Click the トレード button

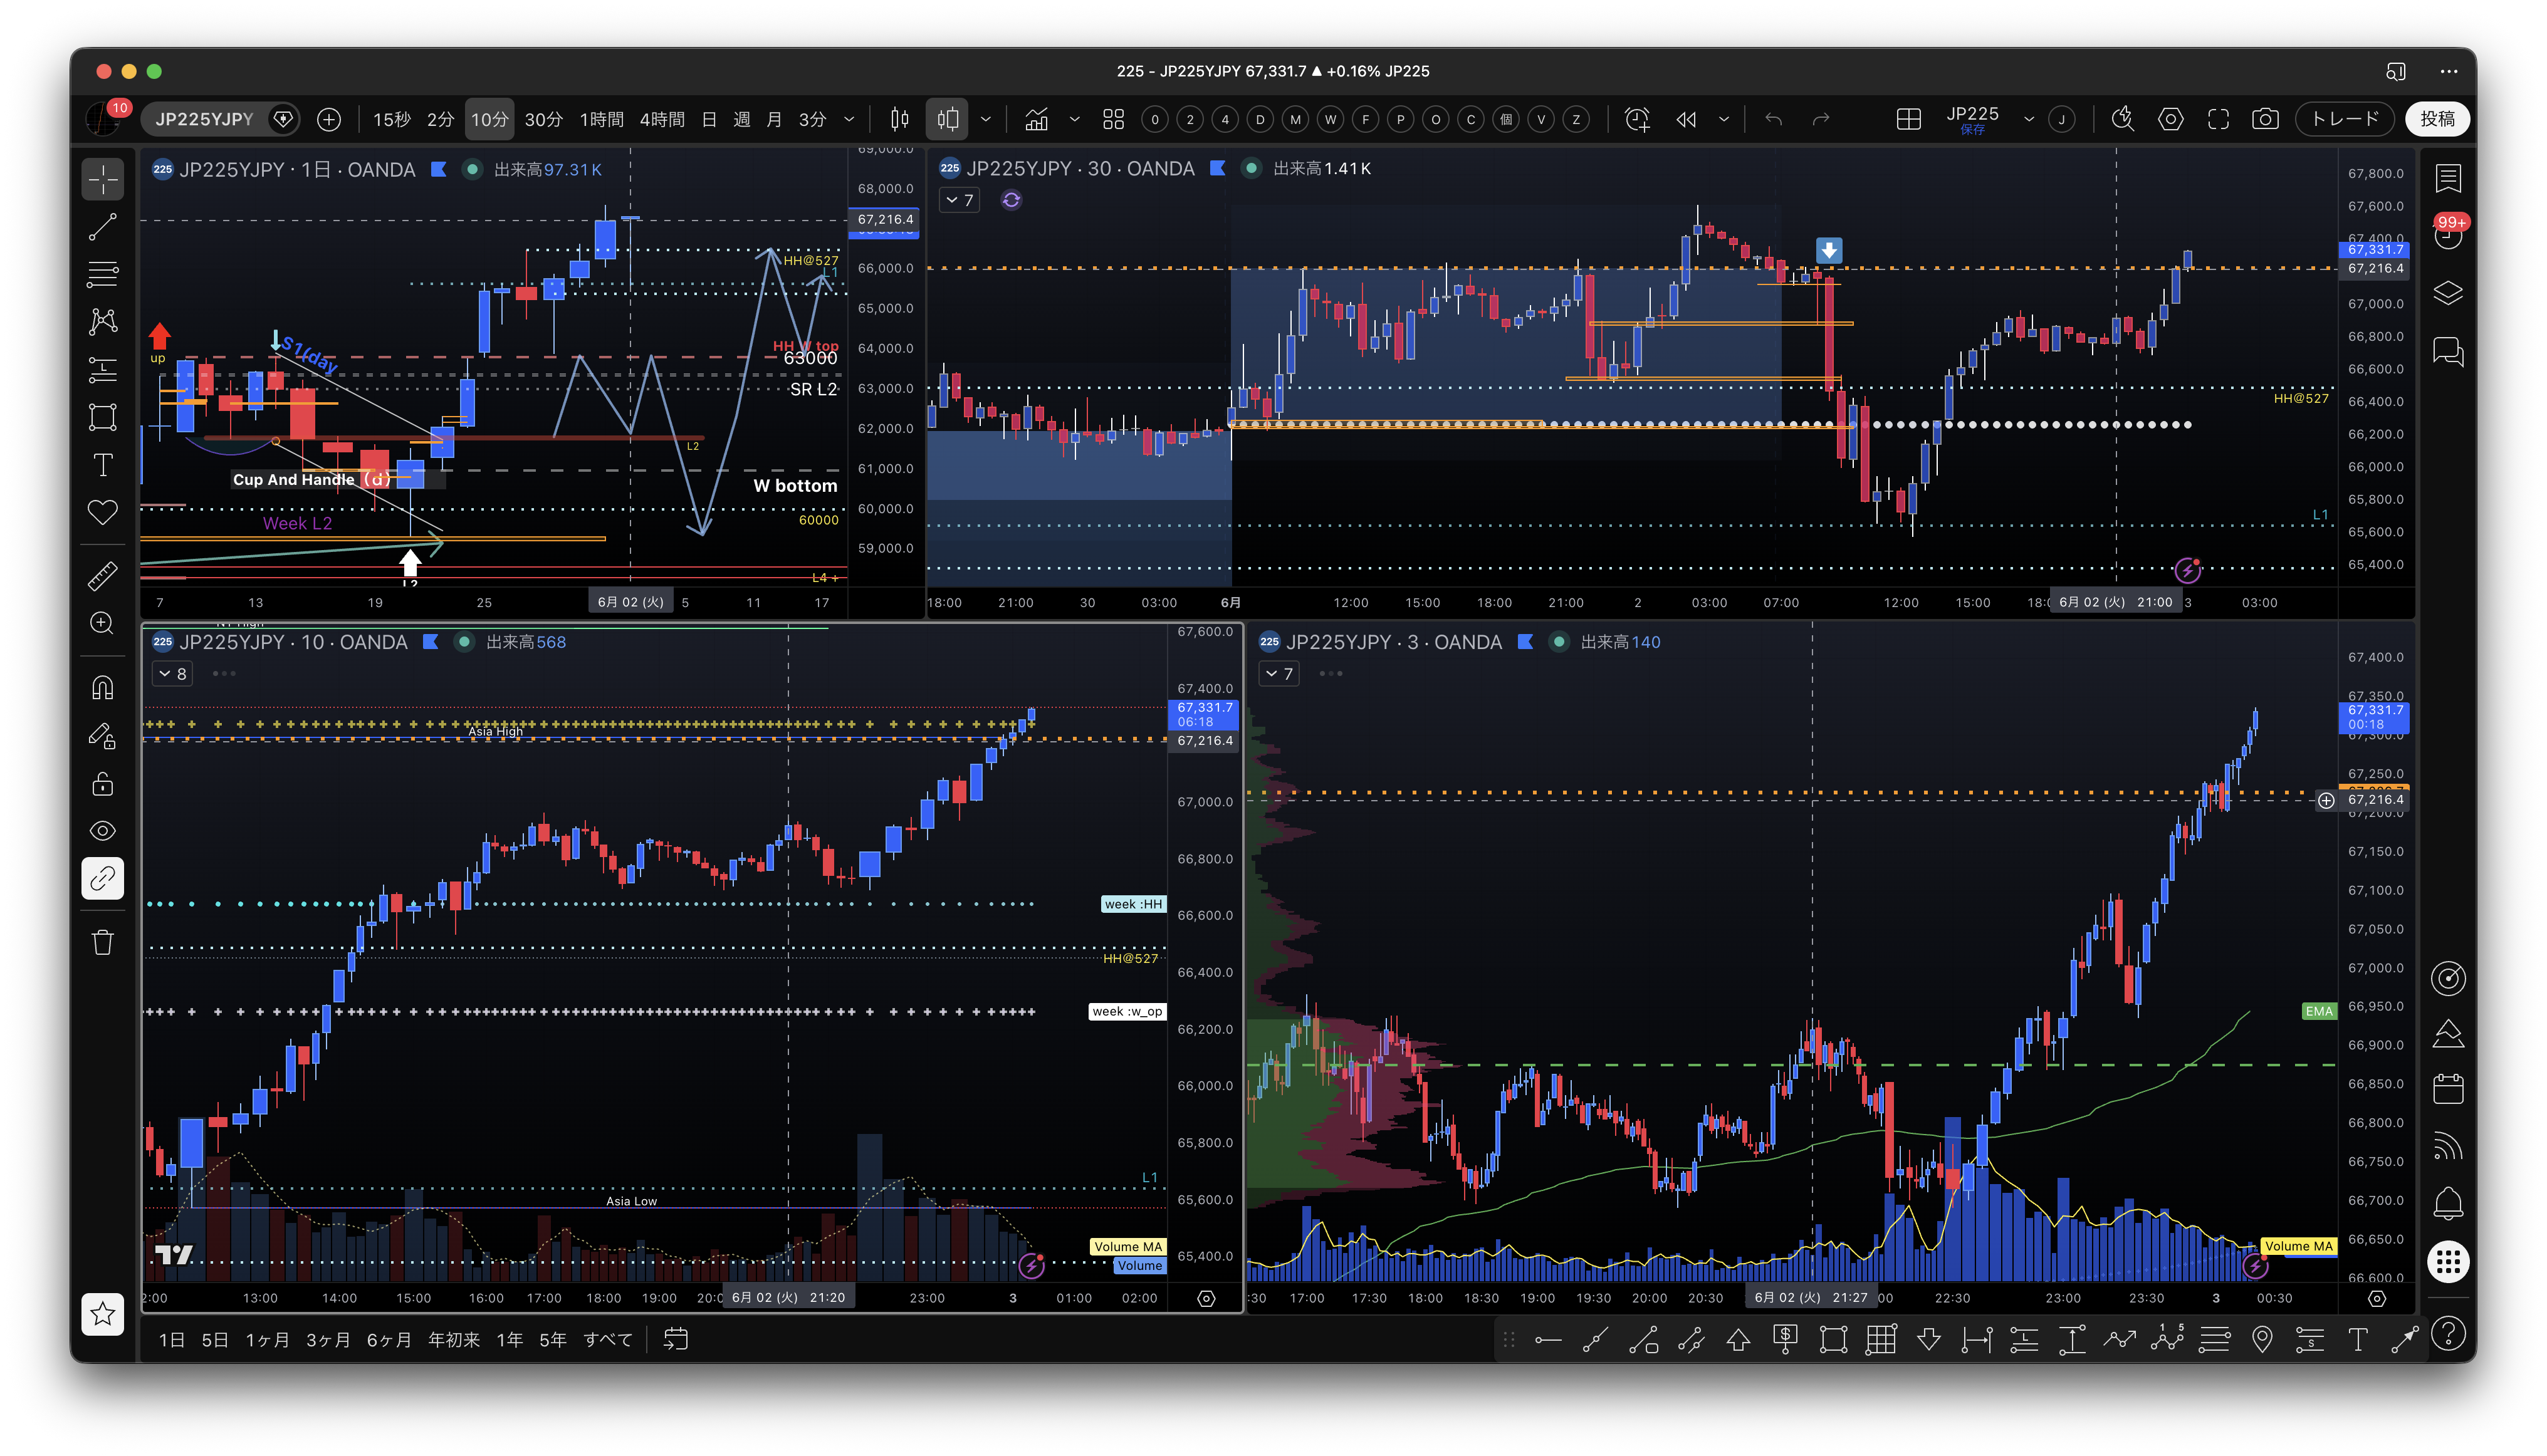pyautogui.click(x=2344, y=120)
